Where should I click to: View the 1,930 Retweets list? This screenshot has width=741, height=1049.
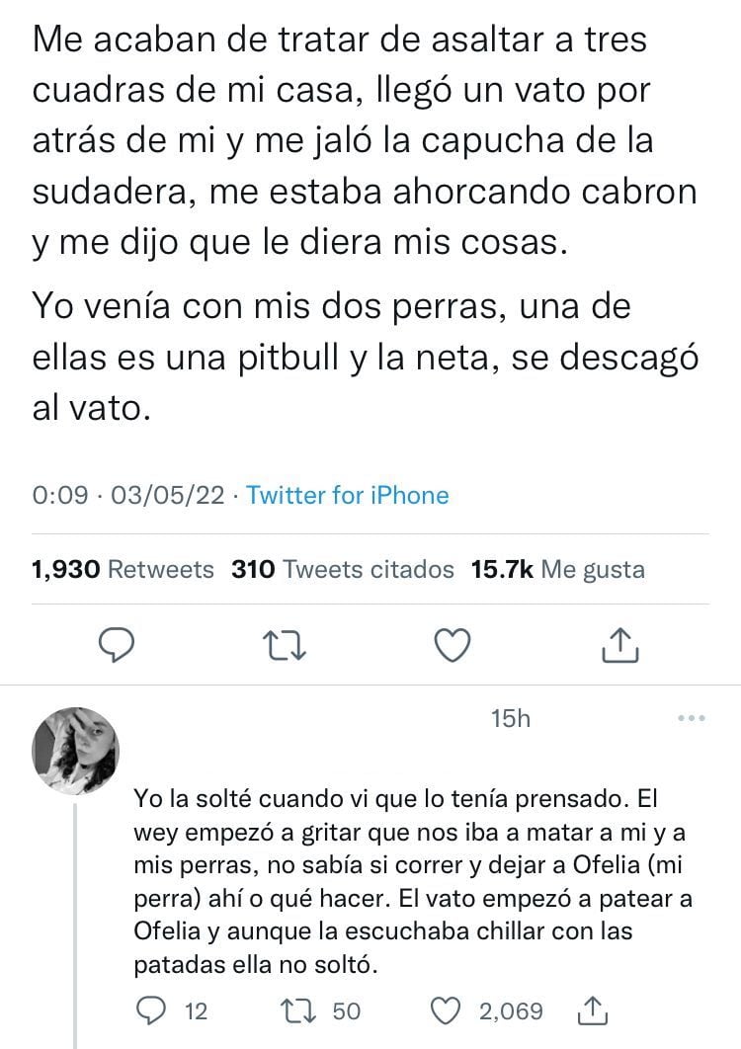123,570
